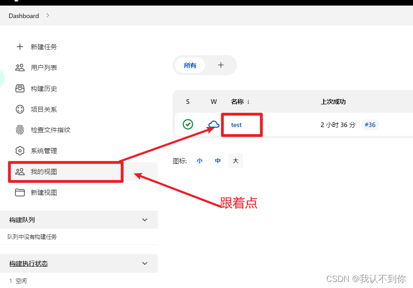Screen dimensions: 413x288
Task: Open 检查文件指纹 in the sidebar
Action: click(50, 130)
